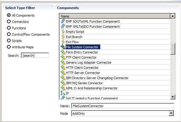Click the HTTP Server Connector icon
181x122 pixels.
tap(63, 72)
